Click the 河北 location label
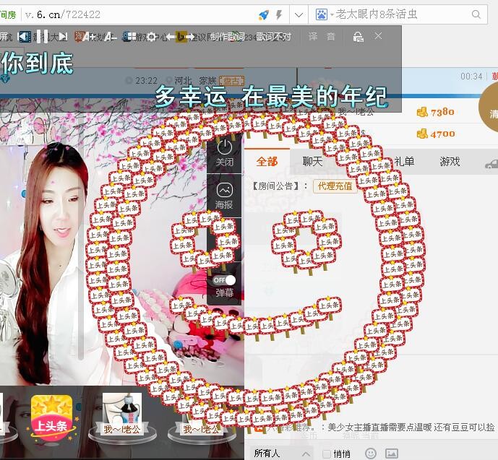Viewport: 498px width, 460px height. [183, 81]
